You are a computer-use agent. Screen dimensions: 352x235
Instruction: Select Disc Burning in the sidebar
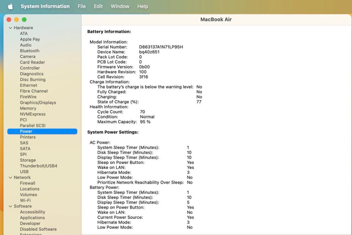[x=33, y=80]
